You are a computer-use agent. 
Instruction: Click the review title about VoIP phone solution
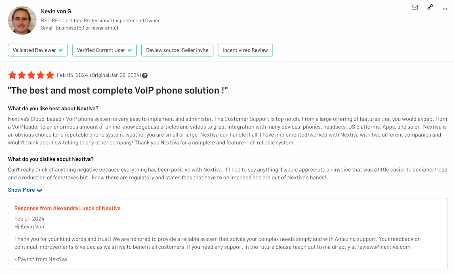(118, 91)
